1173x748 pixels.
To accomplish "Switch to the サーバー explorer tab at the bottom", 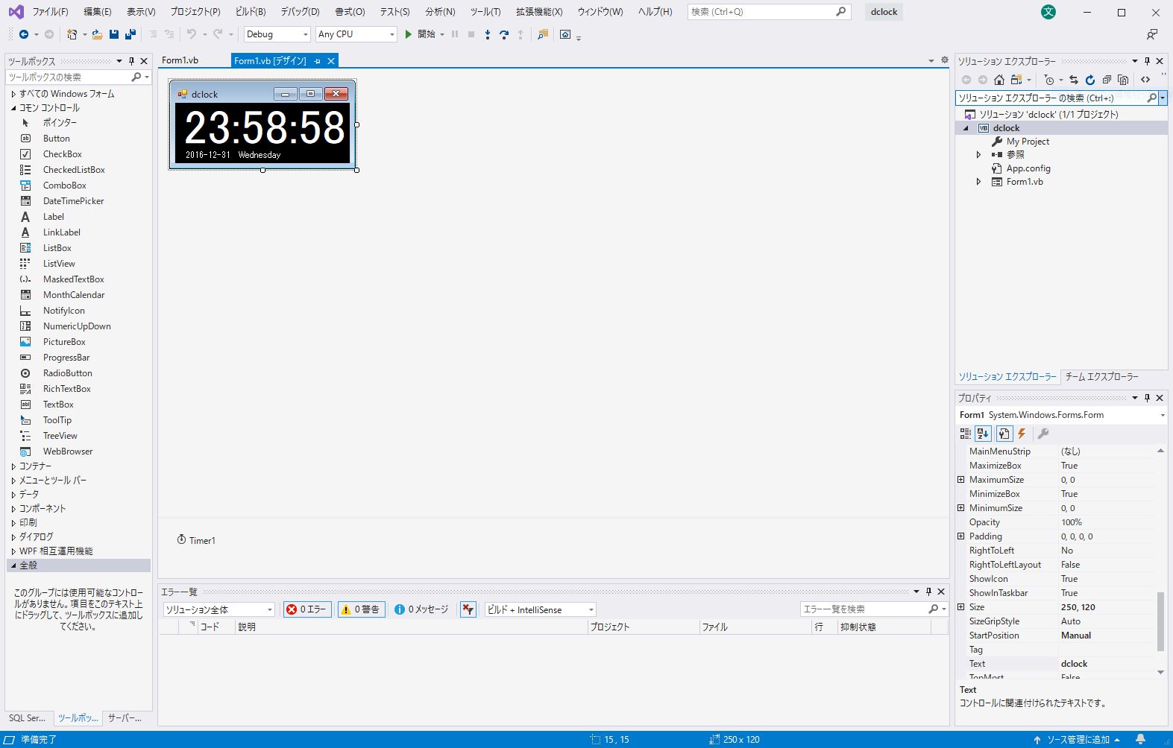I will tap(125, 718).
